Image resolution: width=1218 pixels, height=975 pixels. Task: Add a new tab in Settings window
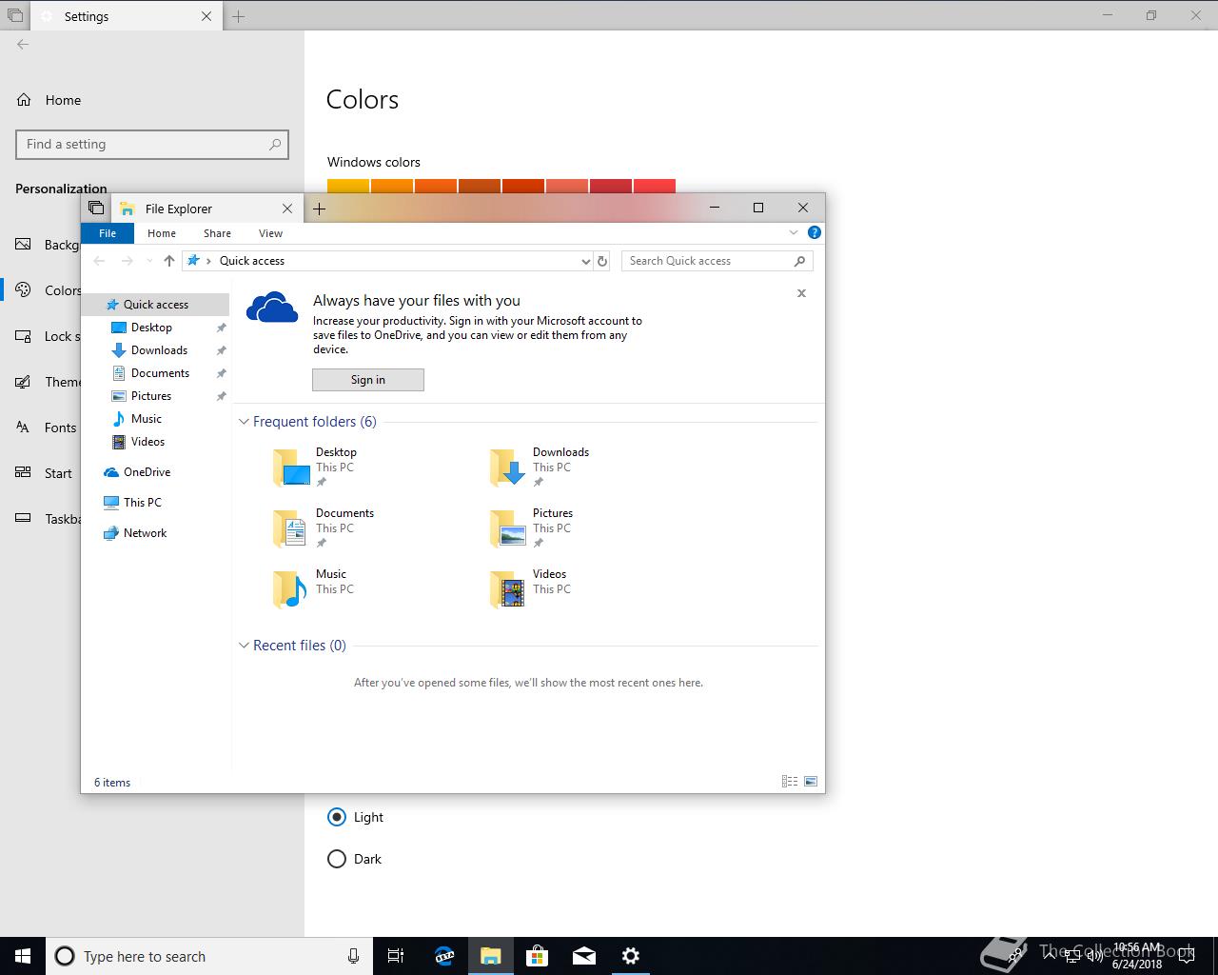click(x=239, y=16)
